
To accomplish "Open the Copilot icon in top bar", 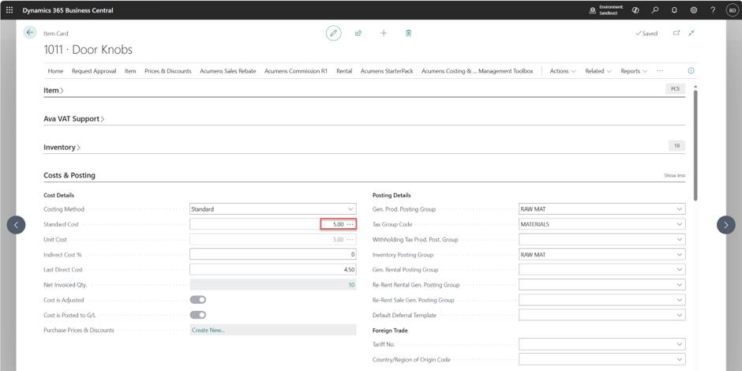I will click(635, 10).
